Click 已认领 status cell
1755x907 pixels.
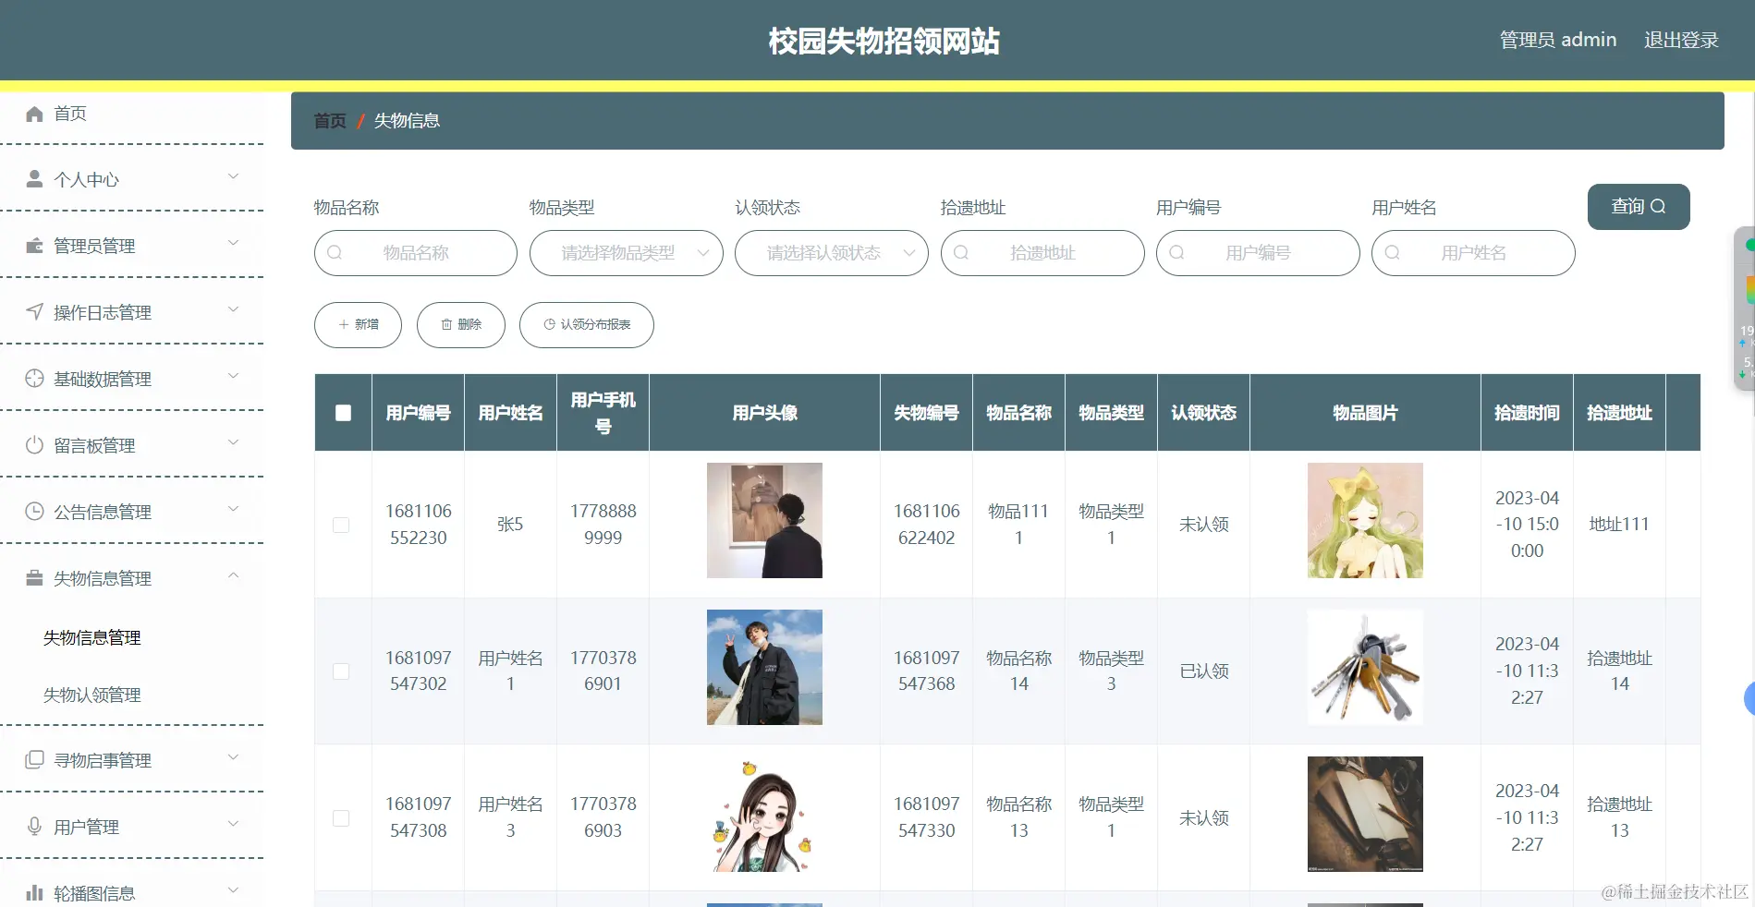point(1203,671)
